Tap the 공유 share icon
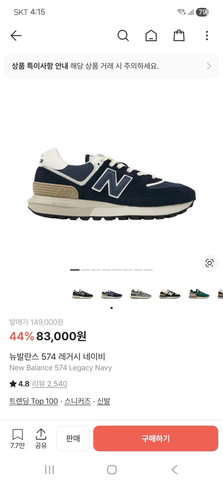 click(x=41, y=439)
